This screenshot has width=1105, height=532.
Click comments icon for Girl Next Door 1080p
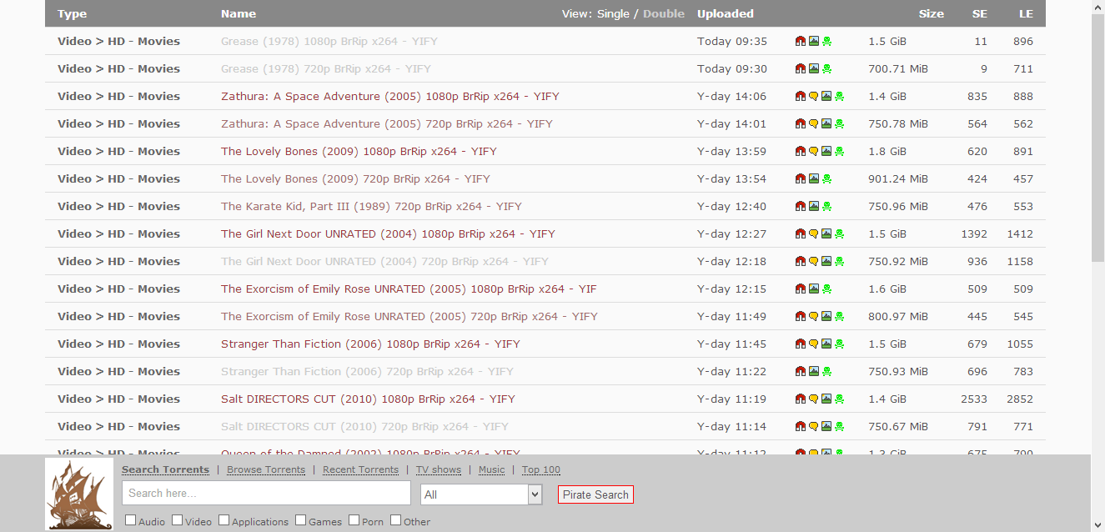point(813,233)
